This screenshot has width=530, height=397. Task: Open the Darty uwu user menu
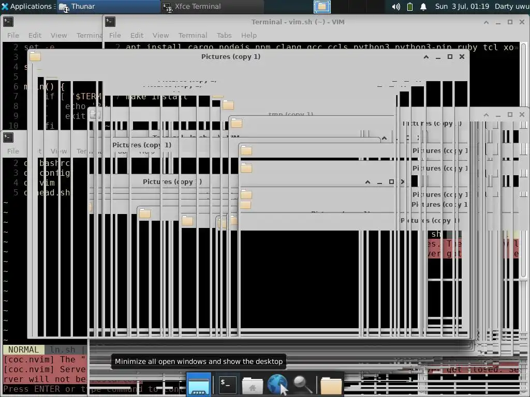click(512, 6)
